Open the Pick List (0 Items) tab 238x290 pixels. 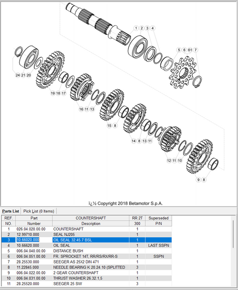(39, 211)
